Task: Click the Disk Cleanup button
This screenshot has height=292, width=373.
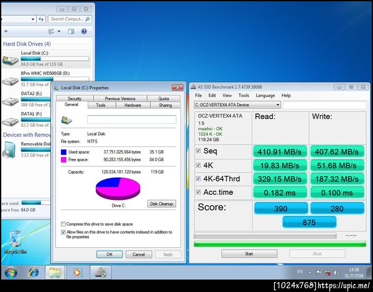Action: (x=162, y=204)
